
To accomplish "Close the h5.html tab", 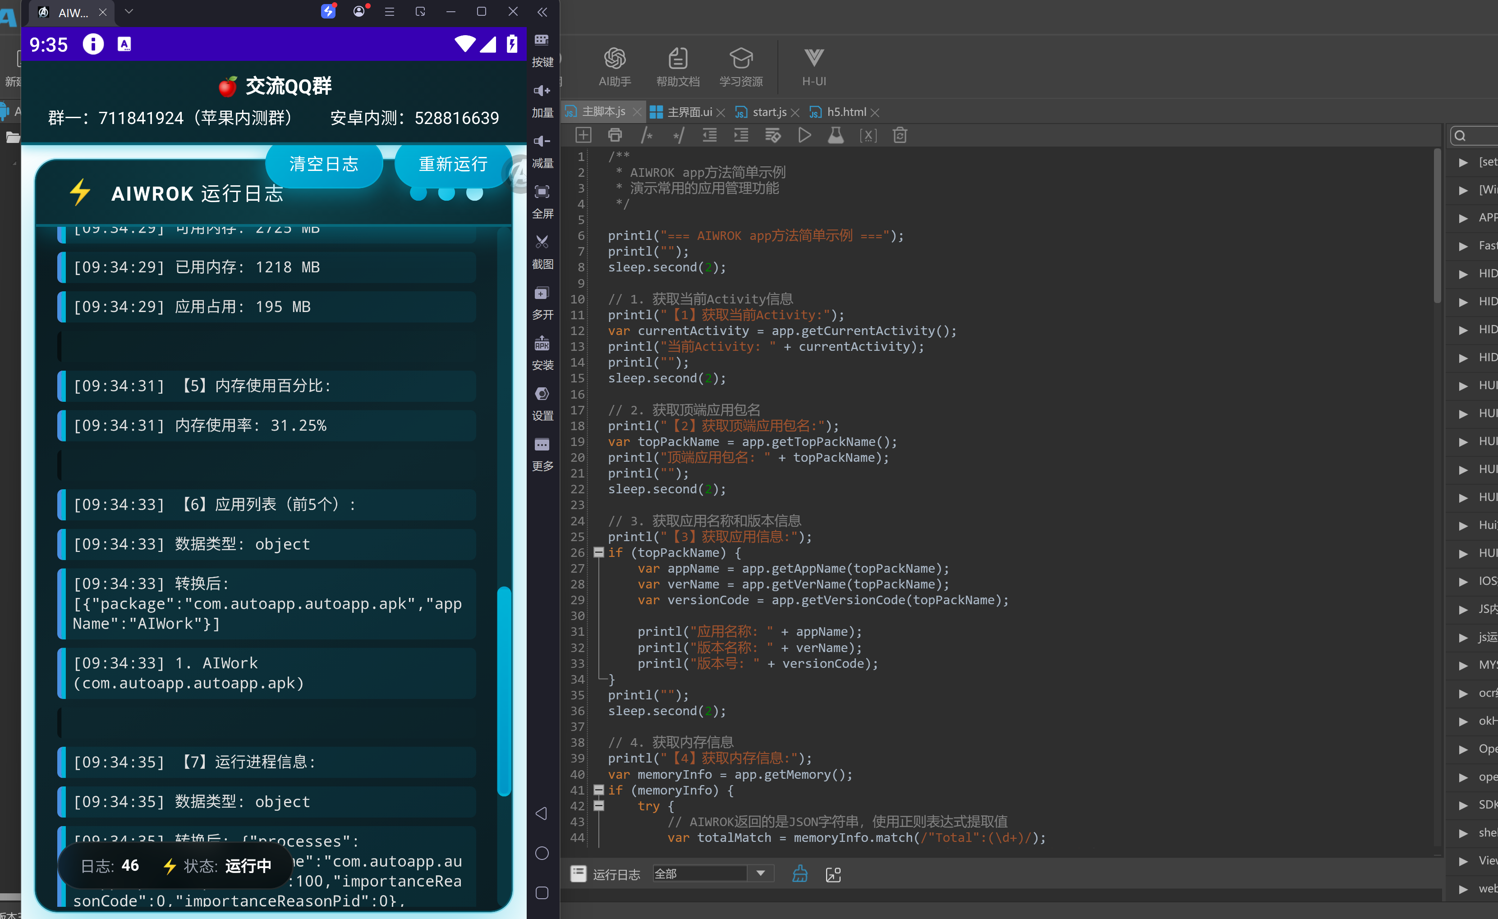I will [875, 112].
